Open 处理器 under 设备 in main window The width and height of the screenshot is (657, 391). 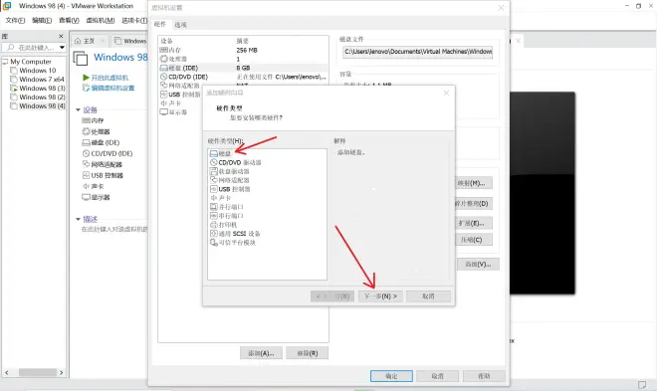(96, 131)
